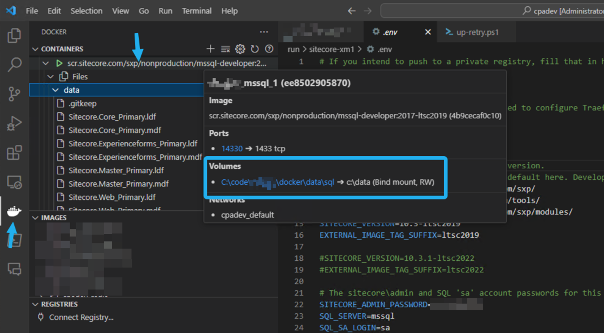
Task: Open the Edit menu
Action: [x=54, y=11]
